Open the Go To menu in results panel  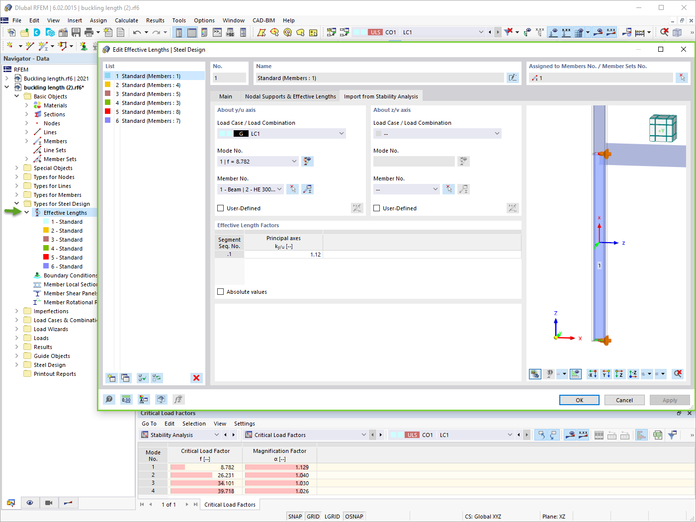tap(149, 424)
